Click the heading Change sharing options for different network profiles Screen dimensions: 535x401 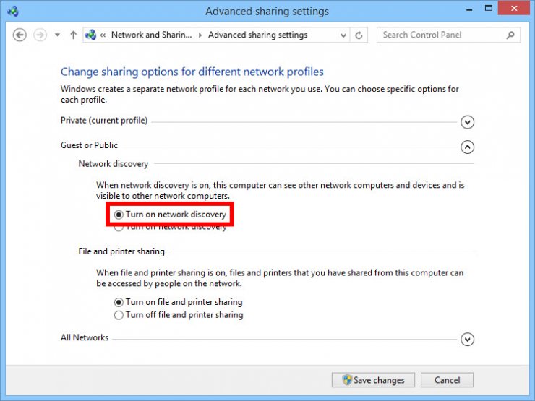click(x=192, y=72)
